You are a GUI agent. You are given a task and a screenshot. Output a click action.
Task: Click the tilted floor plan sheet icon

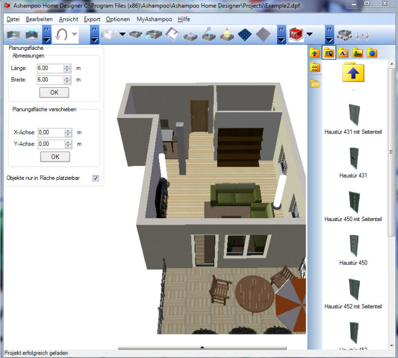pyautogui.click(x=172, y=34)
